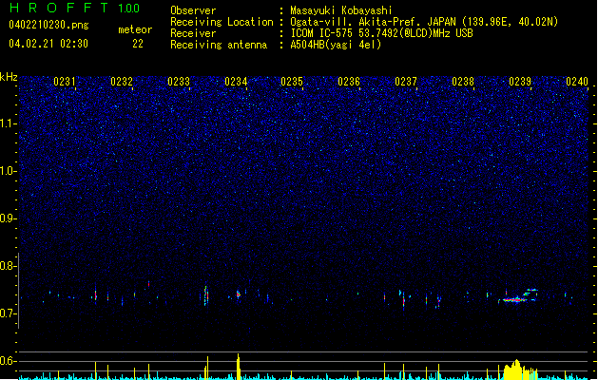
Task: Click the 'Receiving Location' field label
Action: point(222,22)
